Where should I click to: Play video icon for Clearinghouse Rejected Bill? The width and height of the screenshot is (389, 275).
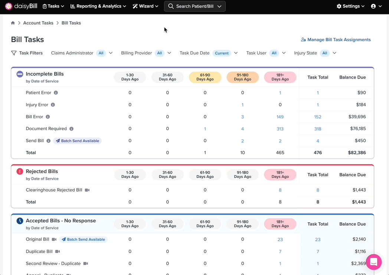[x=87, y=190]
